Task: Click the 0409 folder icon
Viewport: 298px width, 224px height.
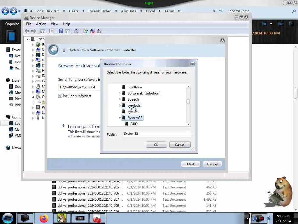Action: (127, 124)
